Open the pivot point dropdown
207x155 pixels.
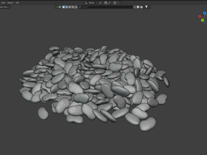(x=100, y=3)
